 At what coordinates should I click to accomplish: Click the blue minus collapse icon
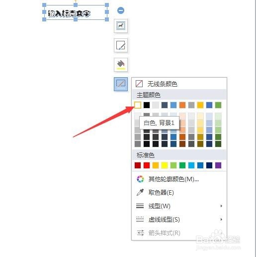[x=121, y=10]
